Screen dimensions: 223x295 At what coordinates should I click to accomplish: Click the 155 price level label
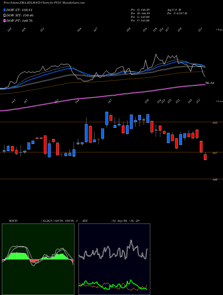(x=215, y=123)
